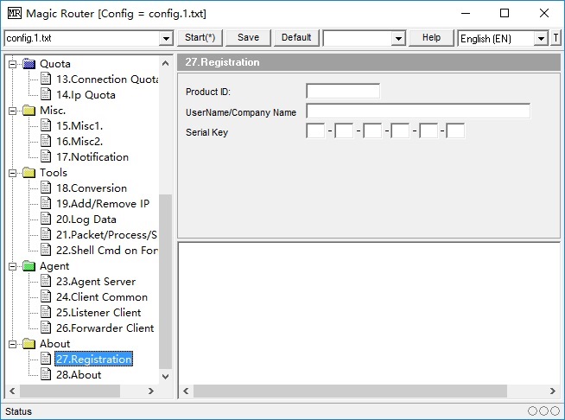Viewport: 565px width, 420px height.
Task: Click the white output text area
Action: (369, 313)
